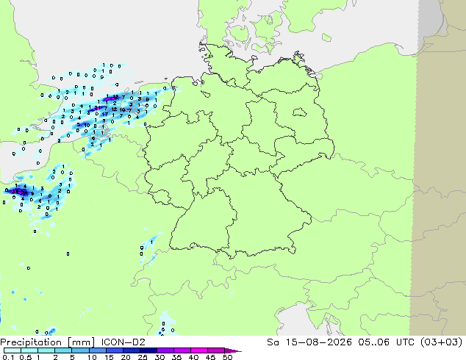Viewport: 466px width, 360px height.
Task: Click the 'Precipitation' title text
Action: click(31, 342)
